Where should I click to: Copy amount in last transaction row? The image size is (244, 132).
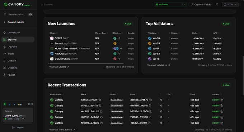pos(222,123)
